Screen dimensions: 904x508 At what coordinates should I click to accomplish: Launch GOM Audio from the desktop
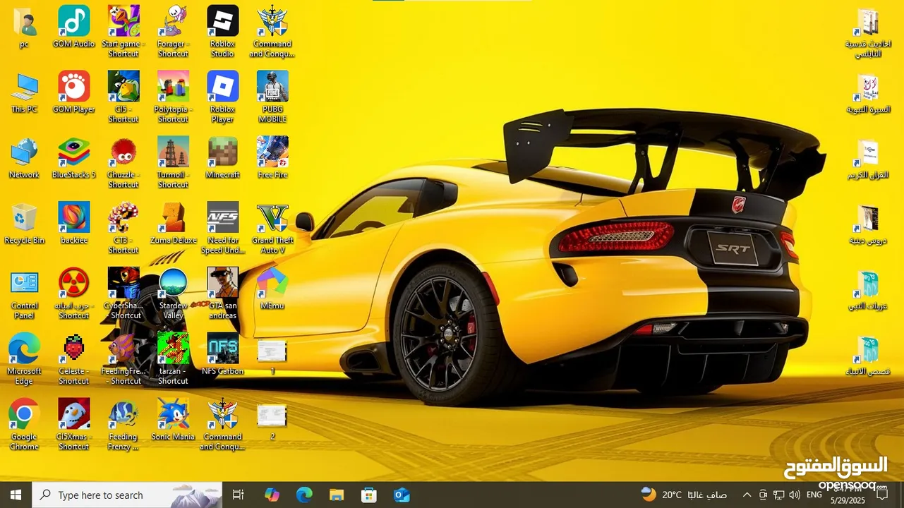(73, 23)
